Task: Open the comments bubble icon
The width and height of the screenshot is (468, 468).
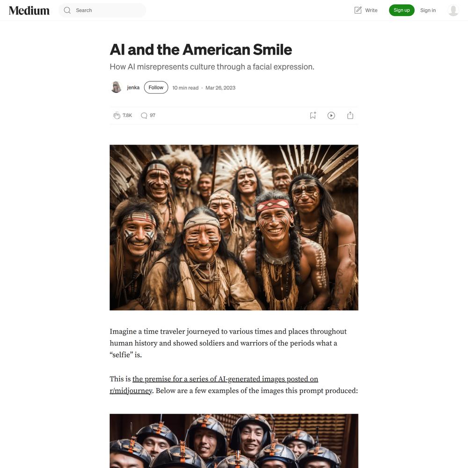Action: 144,116
